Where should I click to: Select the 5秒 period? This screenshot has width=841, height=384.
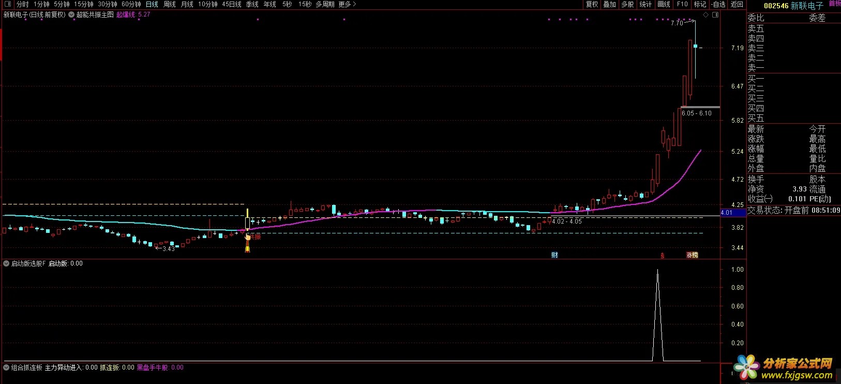pos(287,4)
